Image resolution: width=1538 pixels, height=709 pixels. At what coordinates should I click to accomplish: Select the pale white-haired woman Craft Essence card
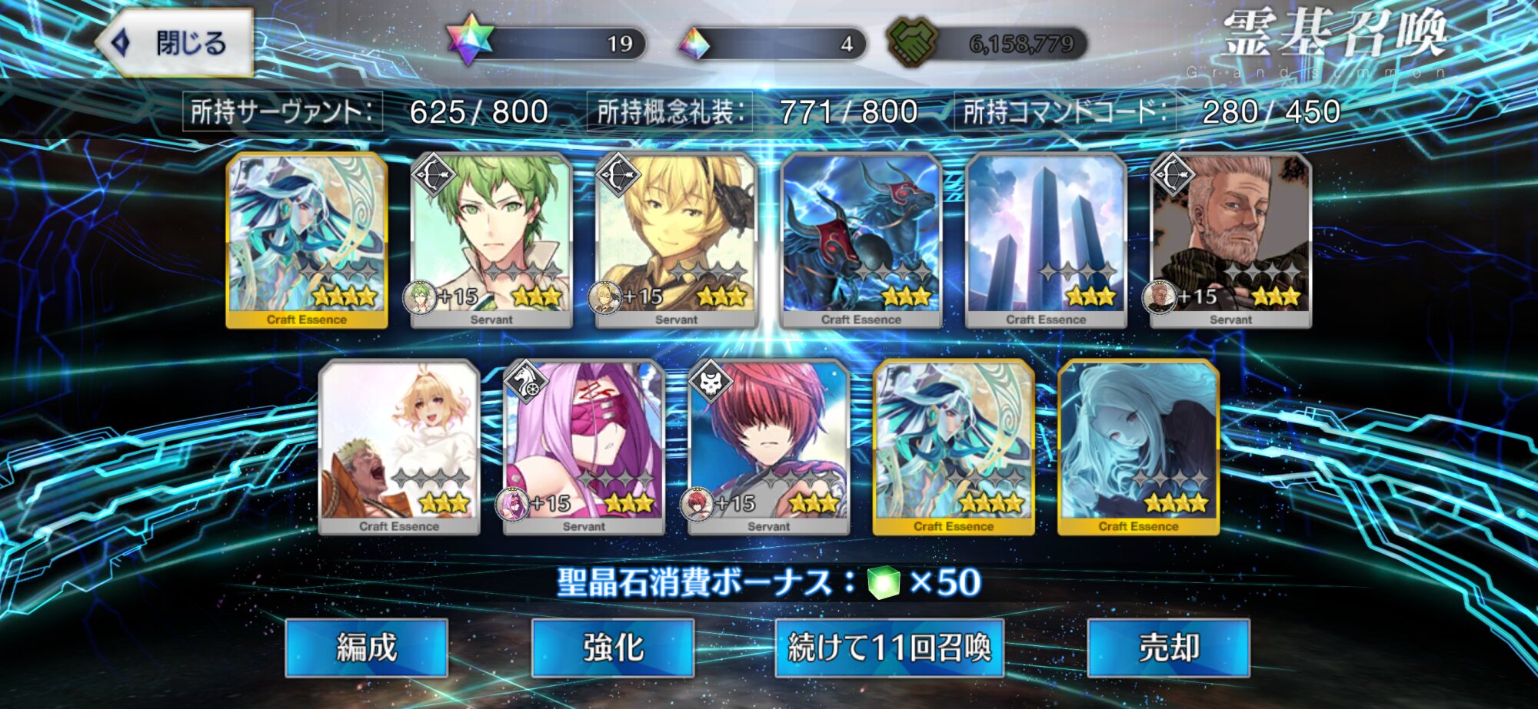point(1138,447)
